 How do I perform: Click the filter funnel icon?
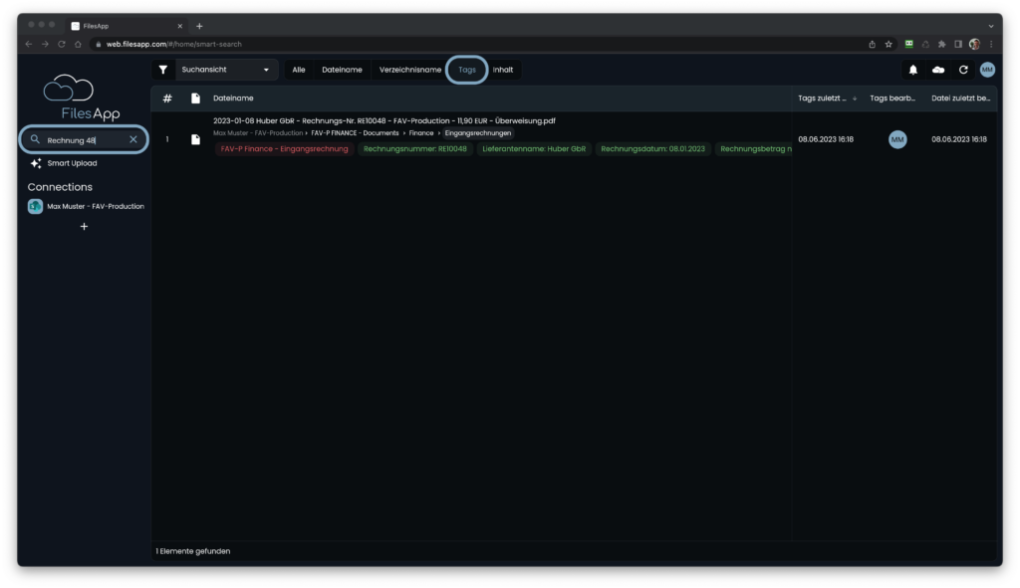click(x=163, y=70)
